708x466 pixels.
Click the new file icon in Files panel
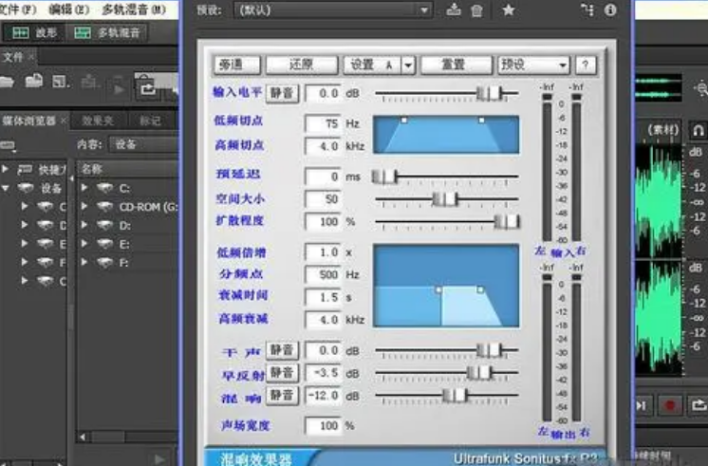click(x=60, y=82)
